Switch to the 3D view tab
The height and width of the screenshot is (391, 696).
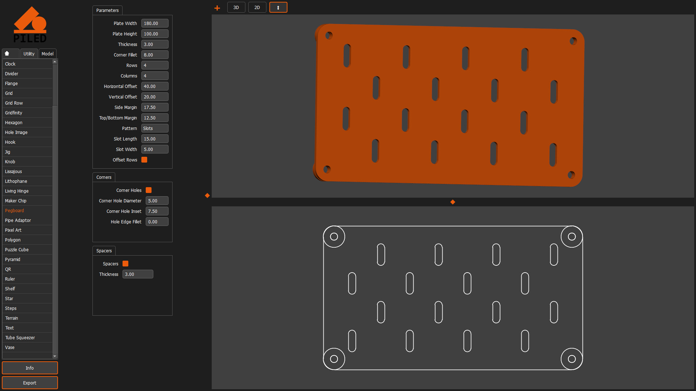pyautogui.click(x=236, y=7)
